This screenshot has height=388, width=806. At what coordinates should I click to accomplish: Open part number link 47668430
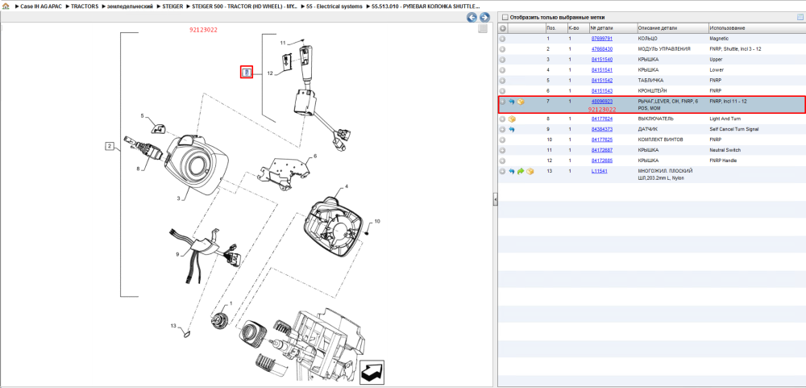(602, 49)
